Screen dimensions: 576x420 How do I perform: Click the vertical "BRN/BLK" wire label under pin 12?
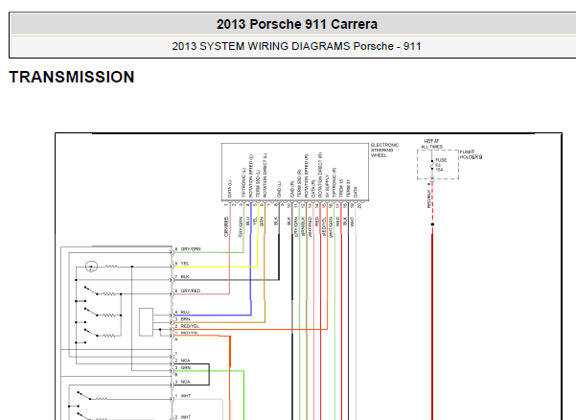point(303,226)
